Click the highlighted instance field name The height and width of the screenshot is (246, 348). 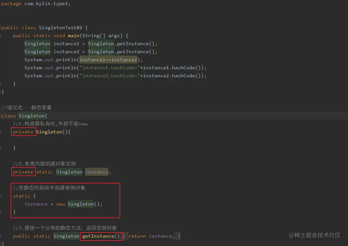click(x=97, y=172)
